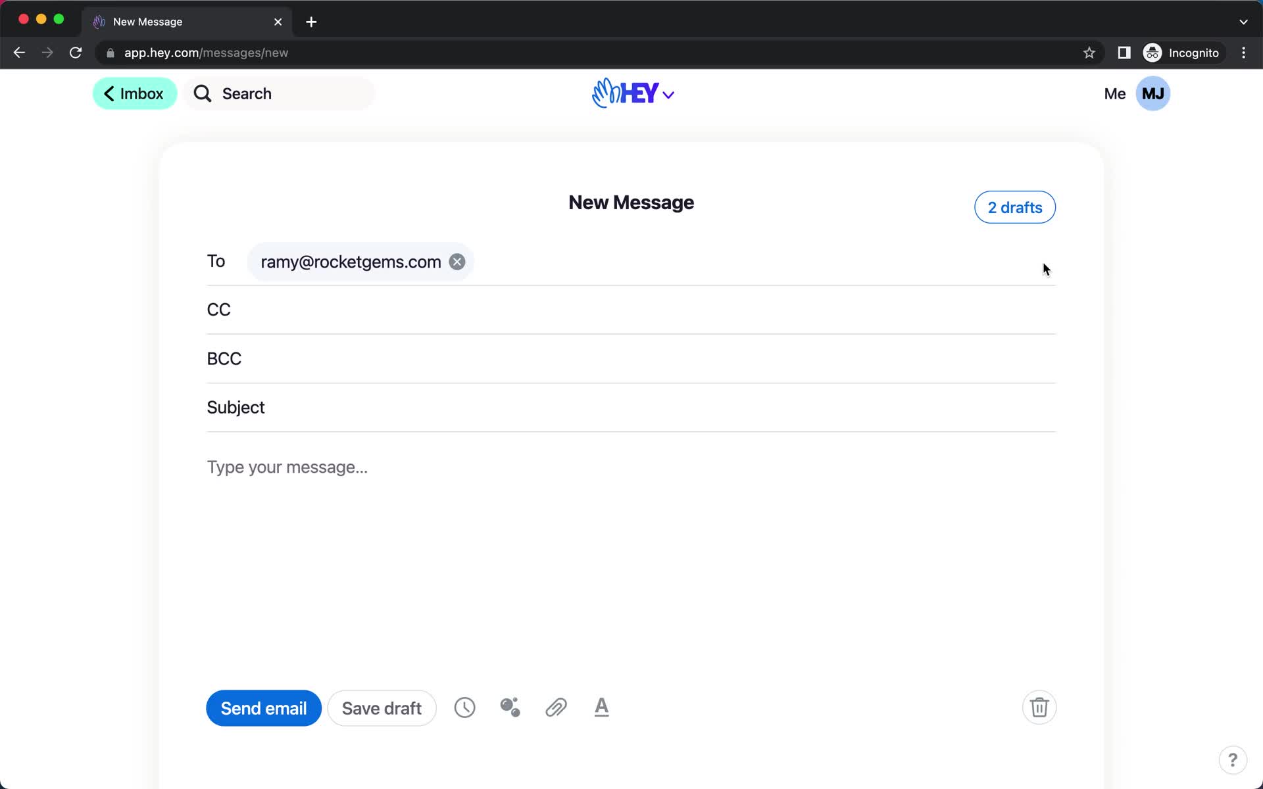The width and height of the screenshot is (1263, 789).
Task: Click the message body area
Action: coord(631,559)
